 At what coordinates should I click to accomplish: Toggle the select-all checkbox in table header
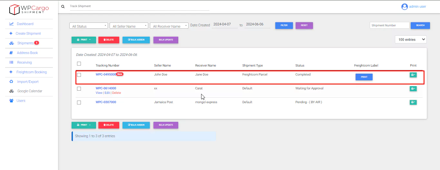(79, 64)
